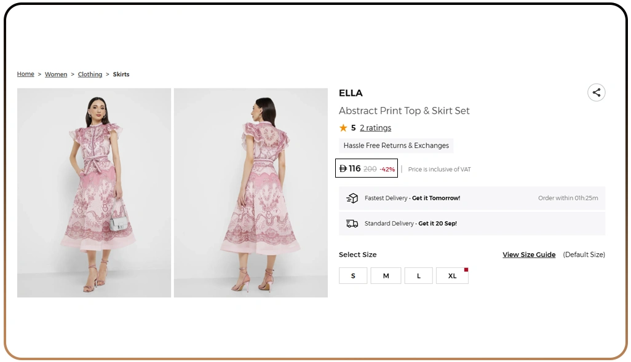
Task: Click the ELLA brand name
Action: (x=351, y=93)
